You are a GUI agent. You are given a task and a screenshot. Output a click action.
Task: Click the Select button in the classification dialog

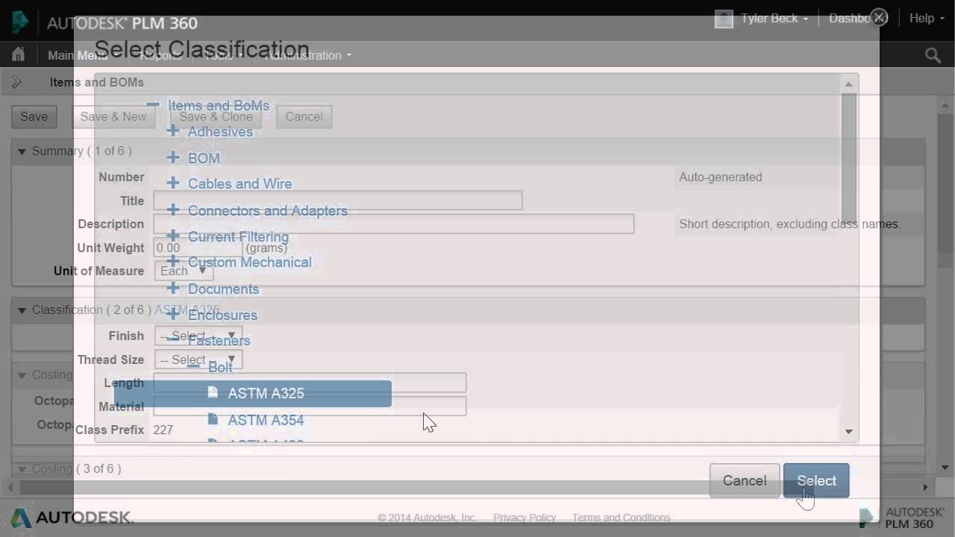[816, 481]
